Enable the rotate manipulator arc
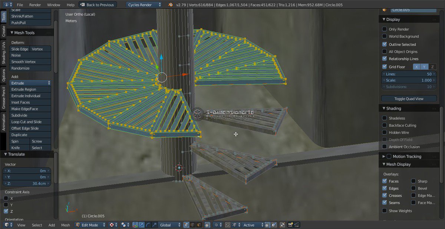The image size is (445, 229). [148, 225]
